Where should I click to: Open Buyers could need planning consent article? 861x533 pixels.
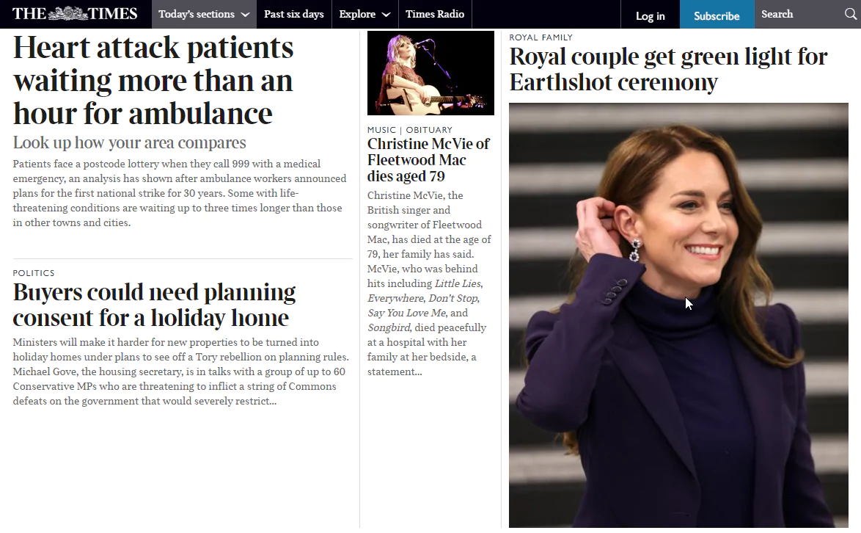pyautogui.click(x=154, y=305)
